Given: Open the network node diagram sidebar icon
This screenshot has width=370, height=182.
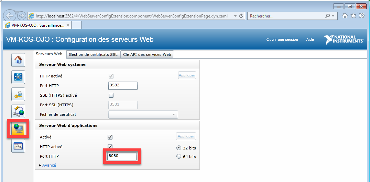Looking at the screenshot, I should [x=18, y=77].
